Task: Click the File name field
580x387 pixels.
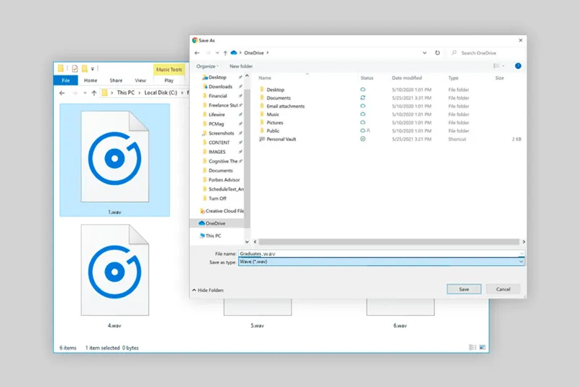Action: pyautogui.click(x=381, y=253)
